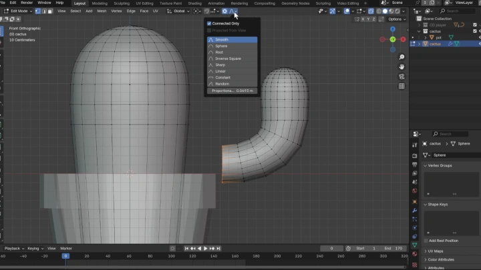The image size is (481, 270).
Task: Uncheck the Connected Only checkbox
Action: point(209,23)
